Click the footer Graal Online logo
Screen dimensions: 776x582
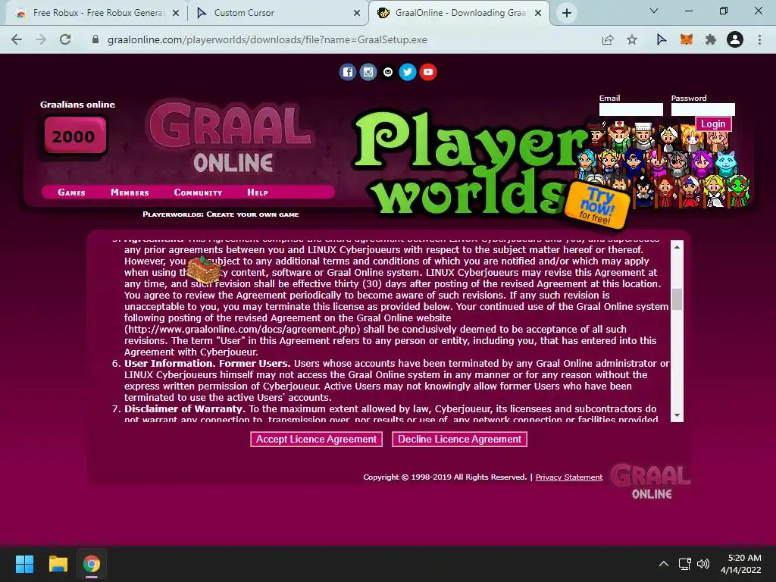pyautogui.click(x=649, y=480)
